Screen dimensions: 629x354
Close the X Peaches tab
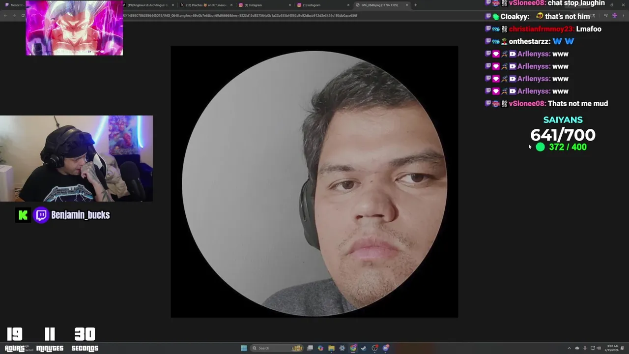click(231, 5)
